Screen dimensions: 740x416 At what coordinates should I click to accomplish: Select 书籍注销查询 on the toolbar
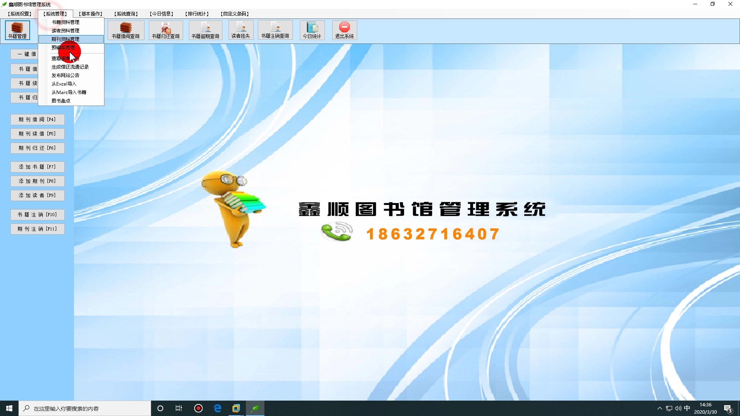(275, 30)
